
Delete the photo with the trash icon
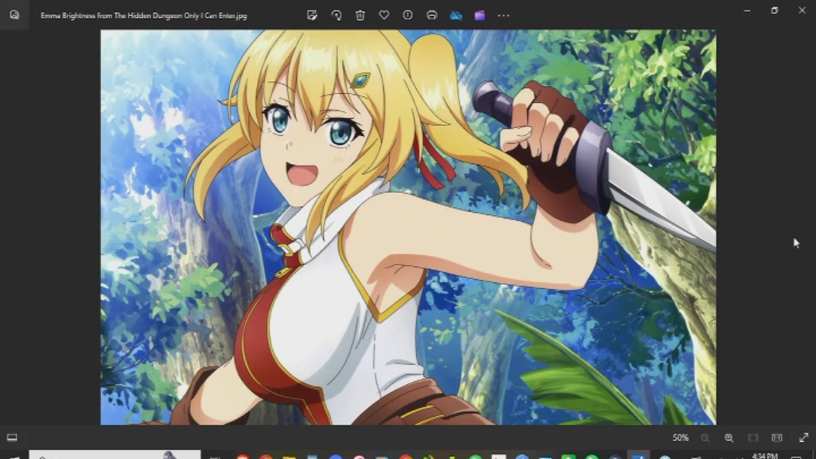coord(360,15)
